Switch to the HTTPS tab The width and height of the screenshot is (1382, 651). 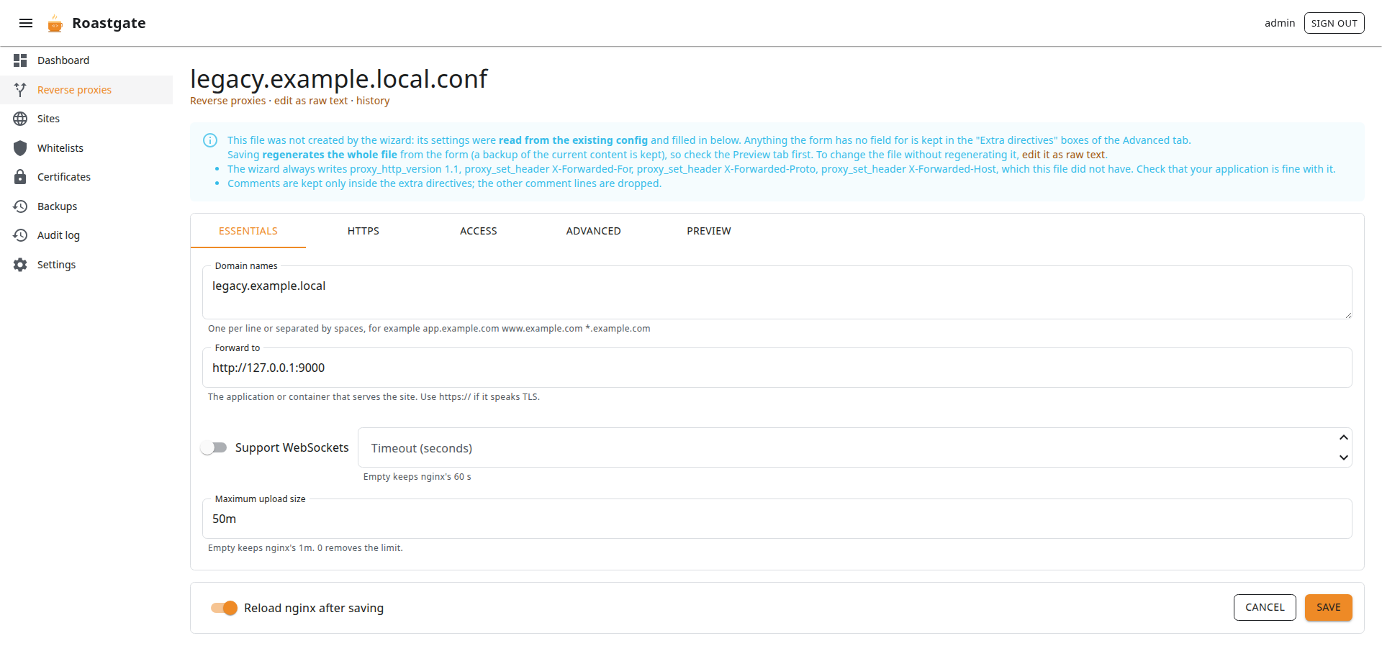[x=363, y=231]
